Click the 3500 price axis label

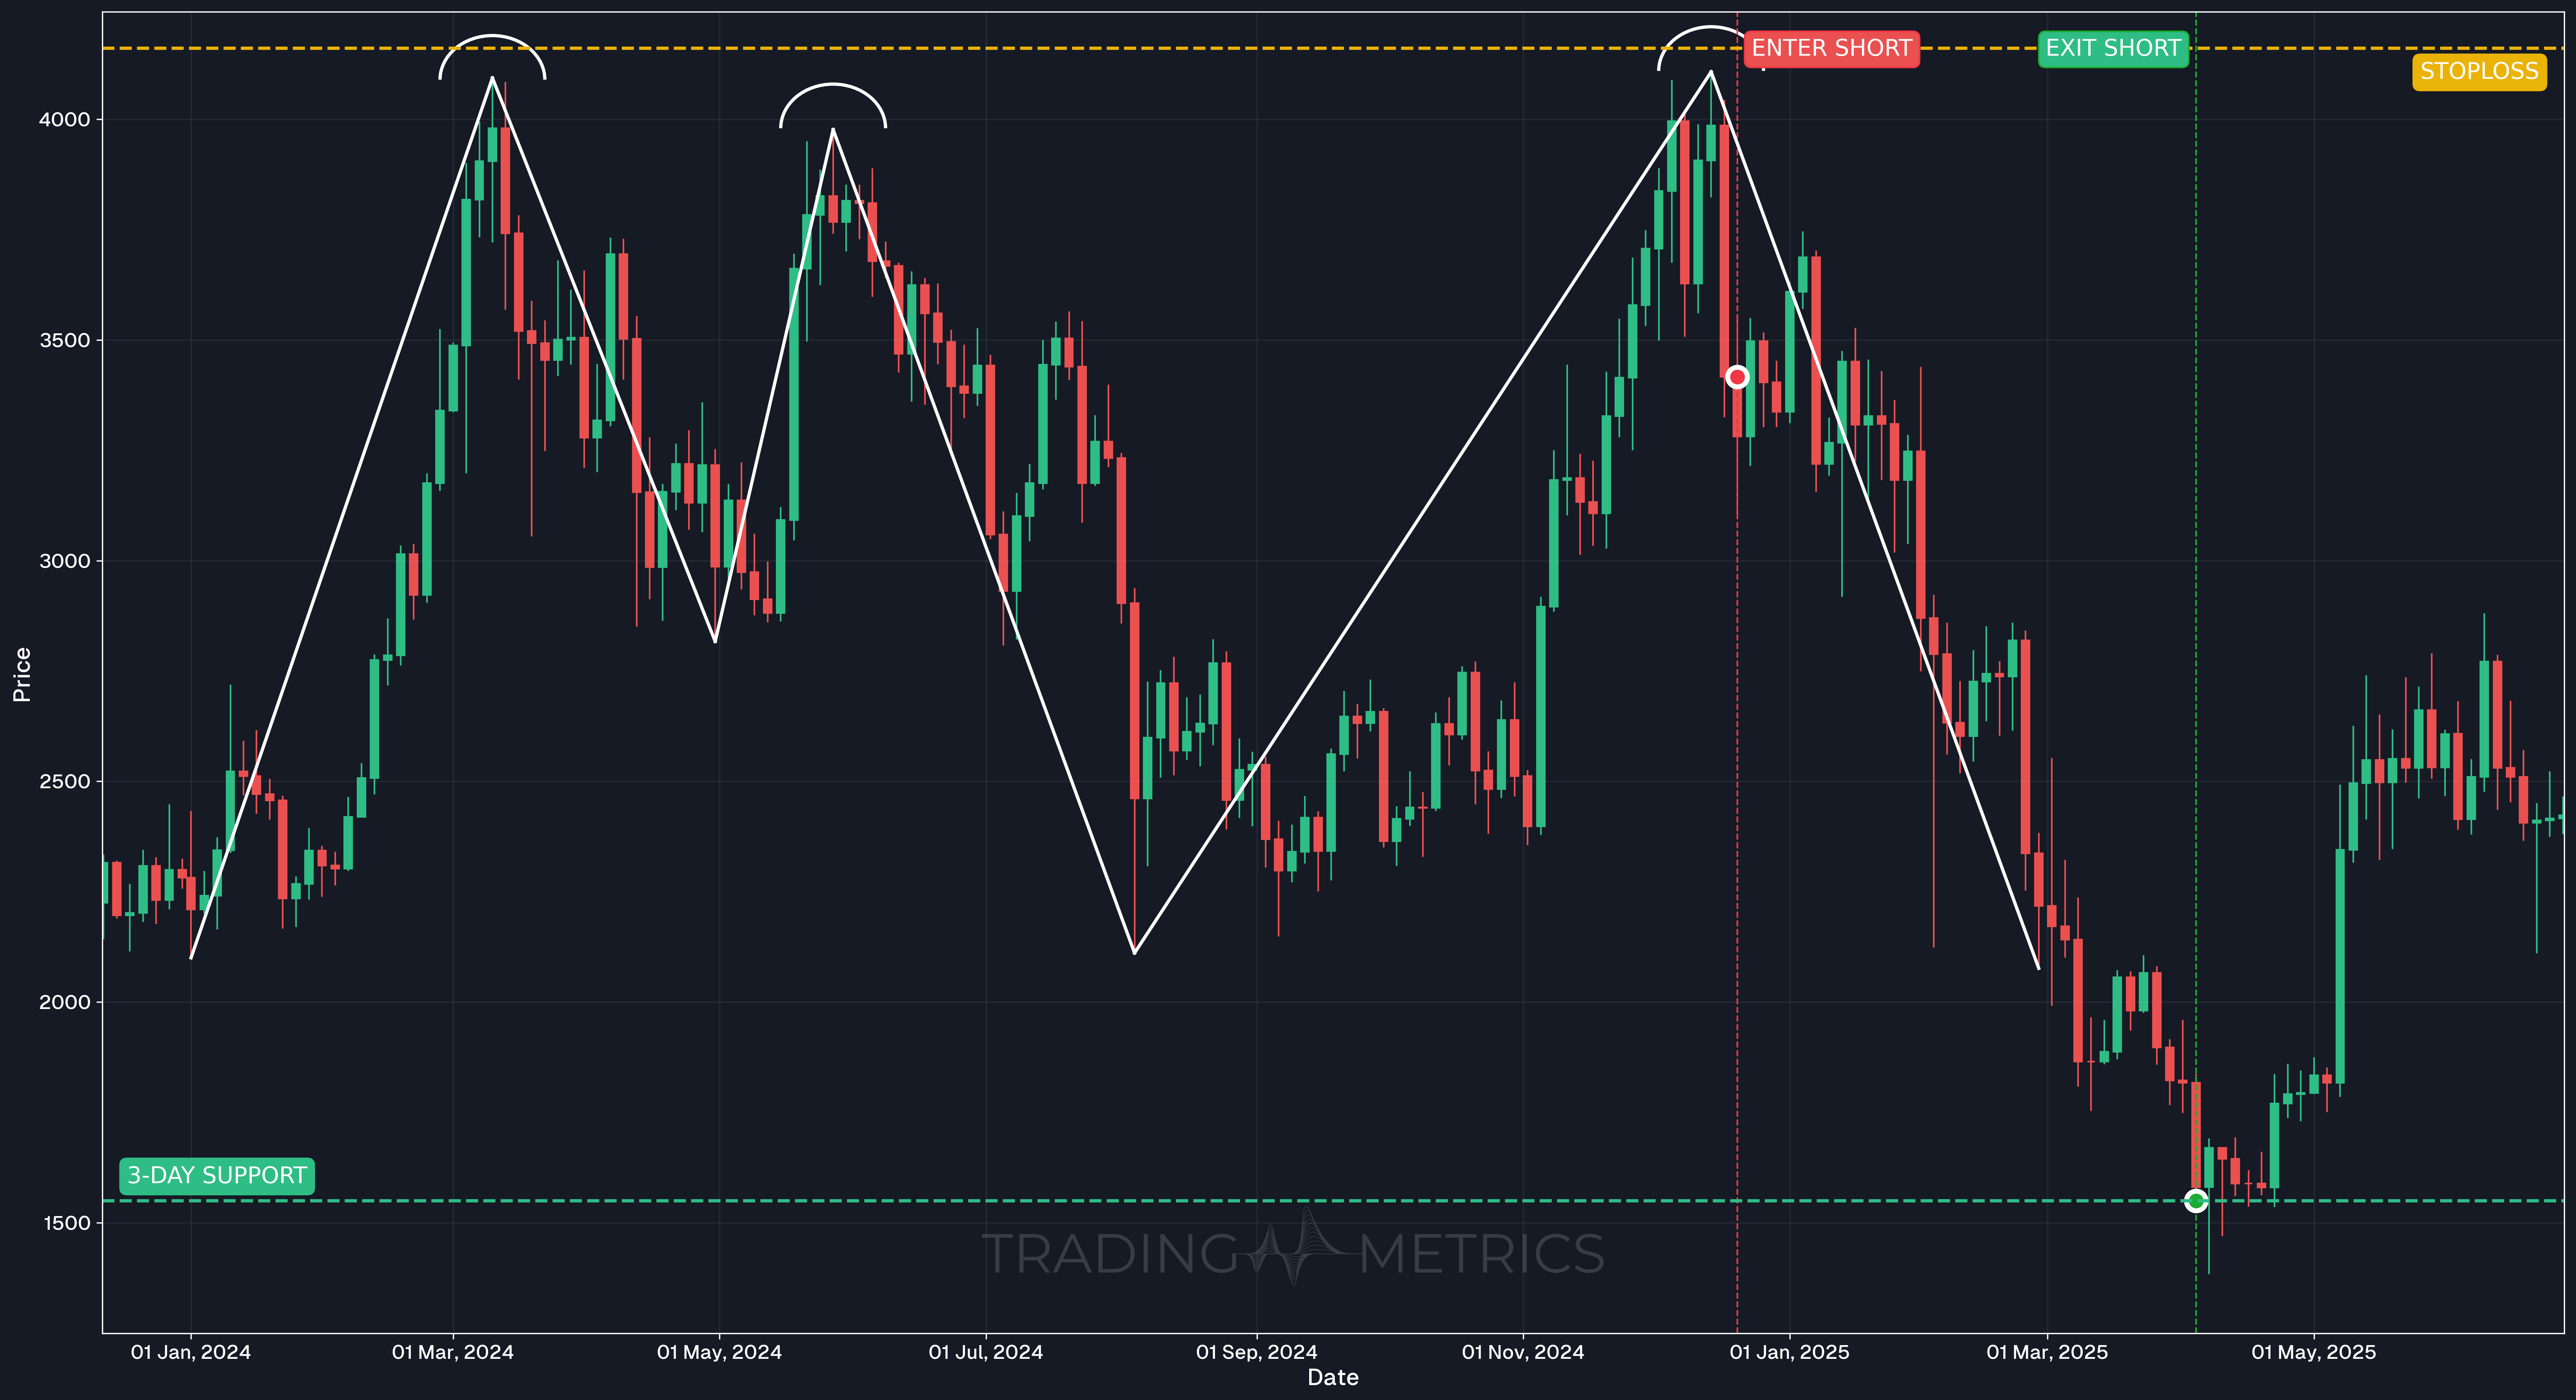tap(64, 340)
